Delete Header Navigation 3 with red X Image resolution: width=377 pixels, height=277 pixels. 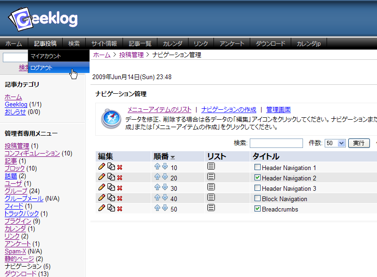point(120,188)
